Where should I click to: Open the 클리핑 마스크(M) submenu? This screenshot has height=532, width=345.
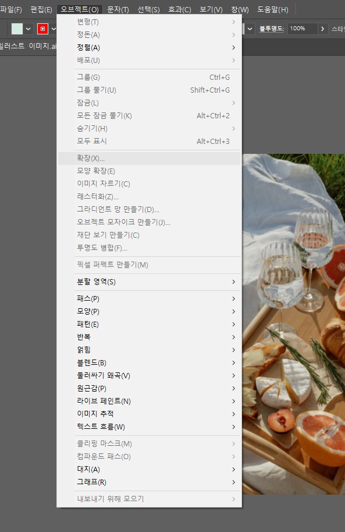coord(149,444)
